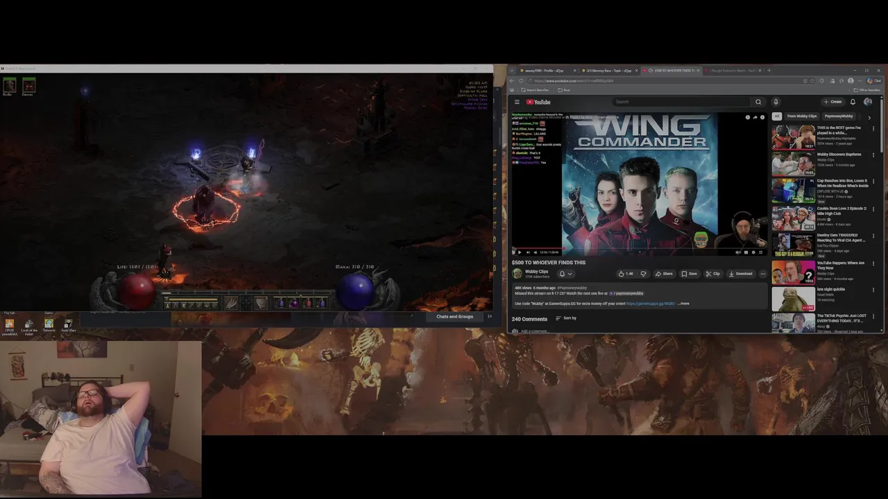Start voice search with microphone icon
The image size is (888, 499).
click(x=776, y=102)
